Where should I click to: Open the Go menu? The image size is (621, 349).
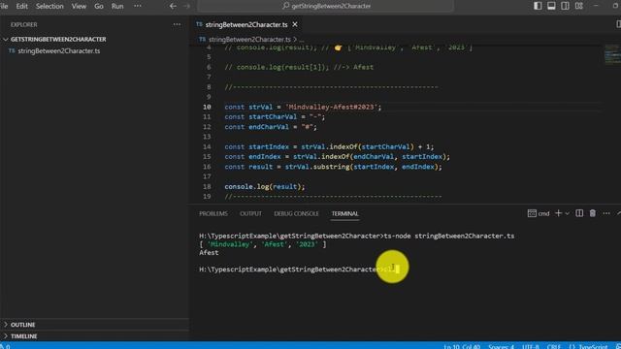click(99, 7)
